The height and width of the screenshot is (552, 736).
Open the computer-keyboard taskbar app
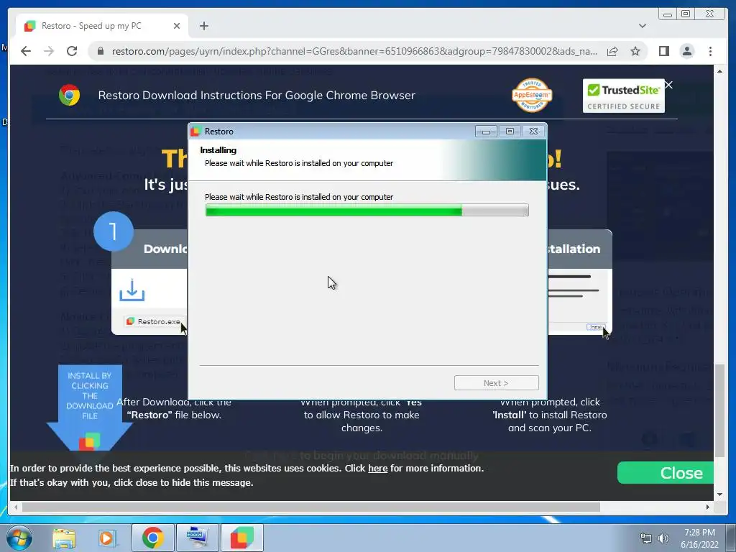[197, 538]
